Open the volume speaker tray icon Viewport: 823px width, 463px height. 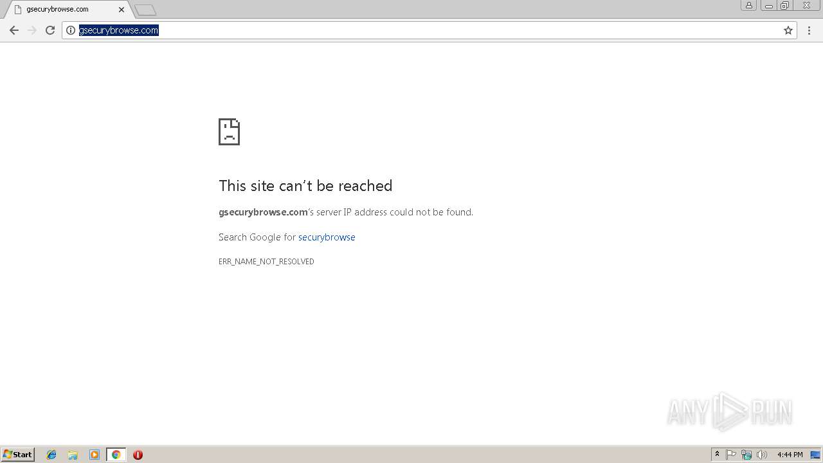(762, 455)
